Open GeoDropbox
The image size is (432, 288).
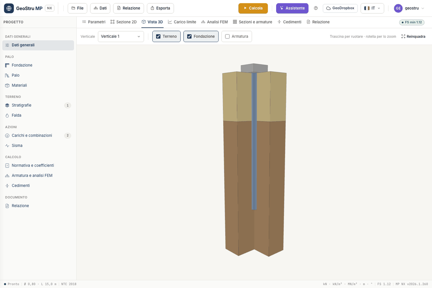340,8
